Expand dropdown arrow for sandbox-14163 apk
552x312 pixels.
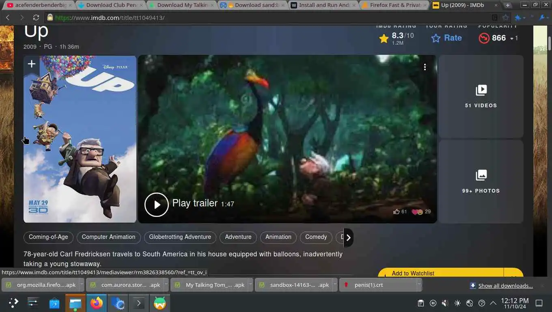[x=335, y=285]
